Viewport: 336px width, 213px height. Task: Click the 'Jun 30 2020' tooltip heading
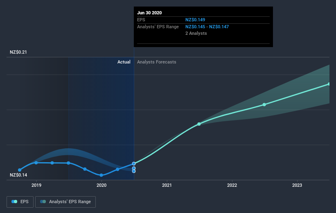(149, 13)
